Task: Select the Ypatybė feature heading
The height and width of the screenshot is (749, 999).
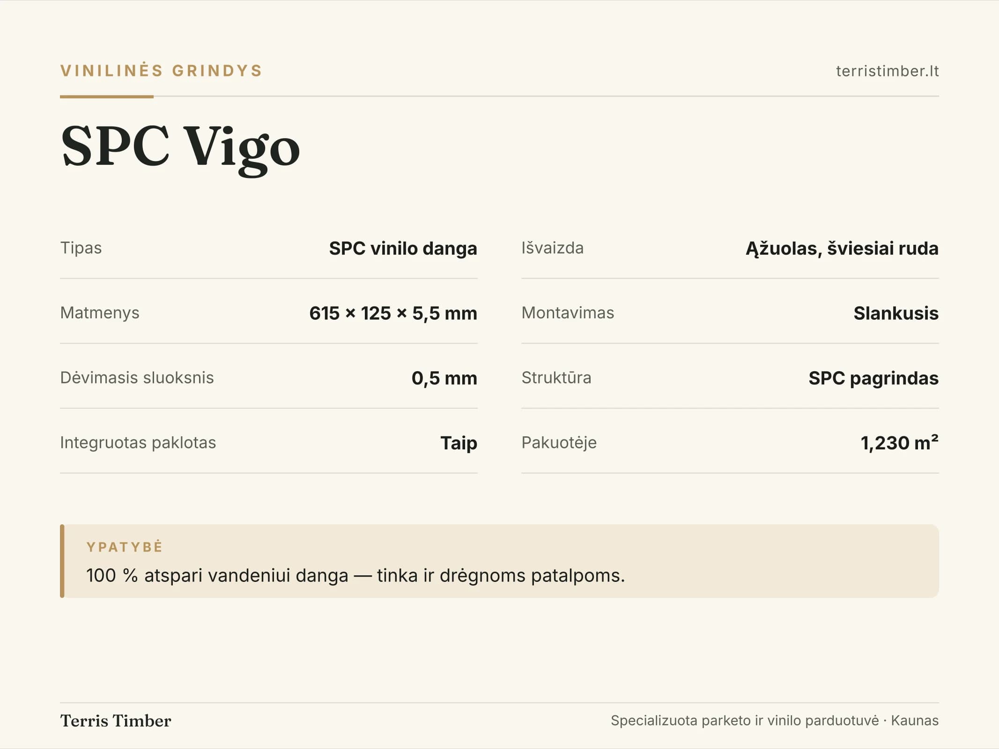Action: (125, 547)
